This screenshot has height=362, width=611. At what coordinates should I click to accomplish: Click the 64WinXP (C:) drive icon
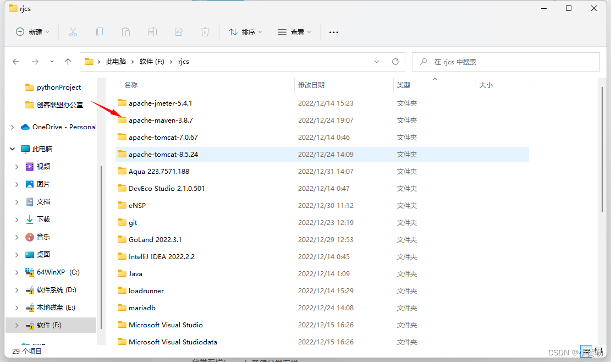[x=30, y=272]
